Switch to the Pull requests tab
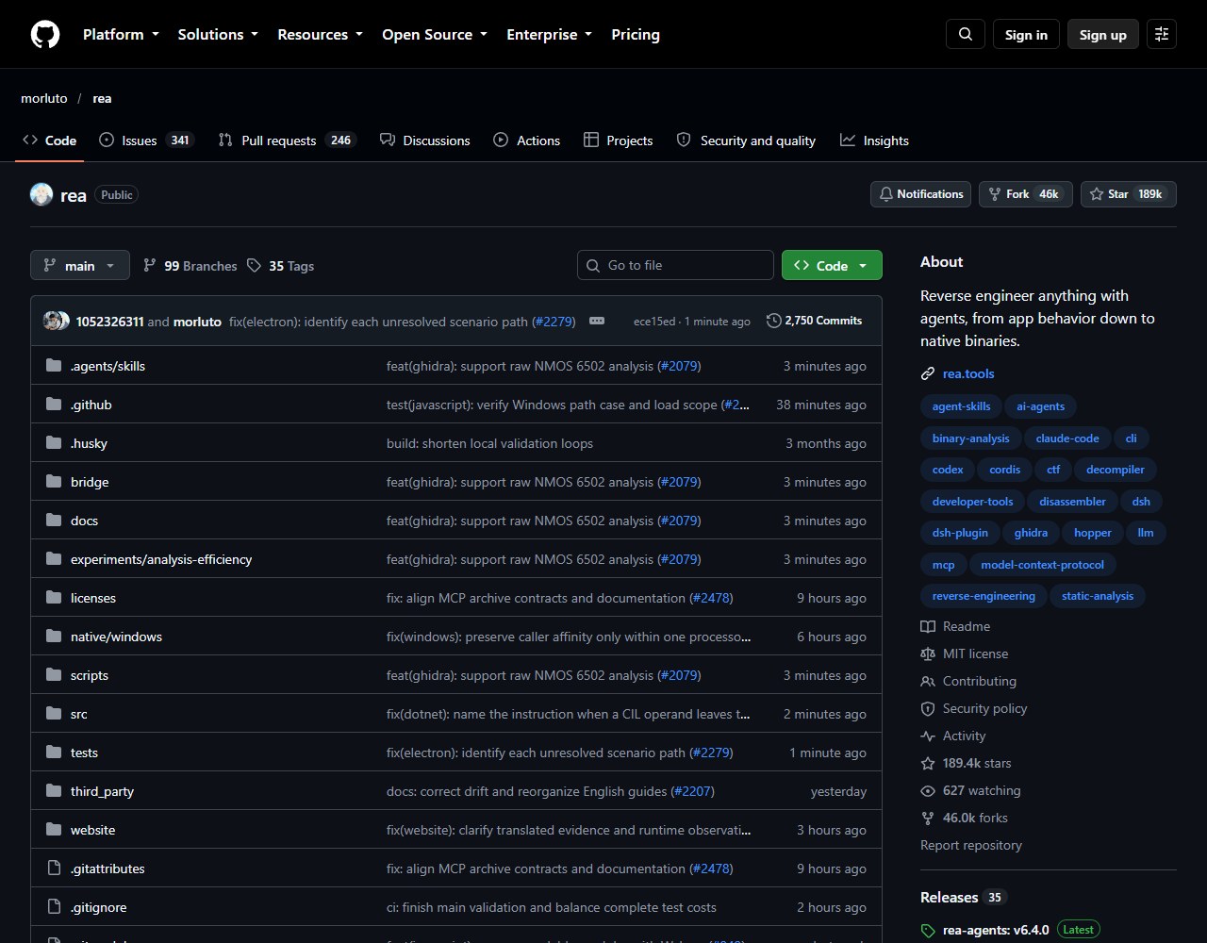The width and height of the screenshot is (1207, 943). click(287, 141)
